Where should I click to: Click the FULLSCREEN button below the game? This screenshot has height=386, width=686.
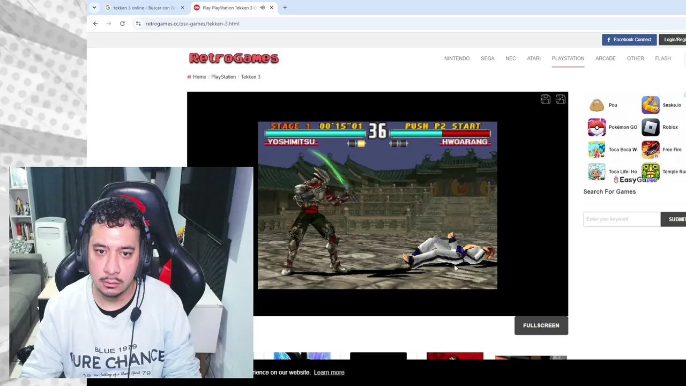click(x=541, y=325)
